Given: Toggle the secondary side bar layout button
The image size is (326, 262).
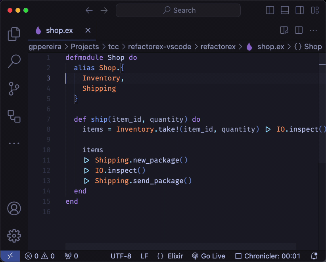Looking at the screenshot, I should 300,10.
